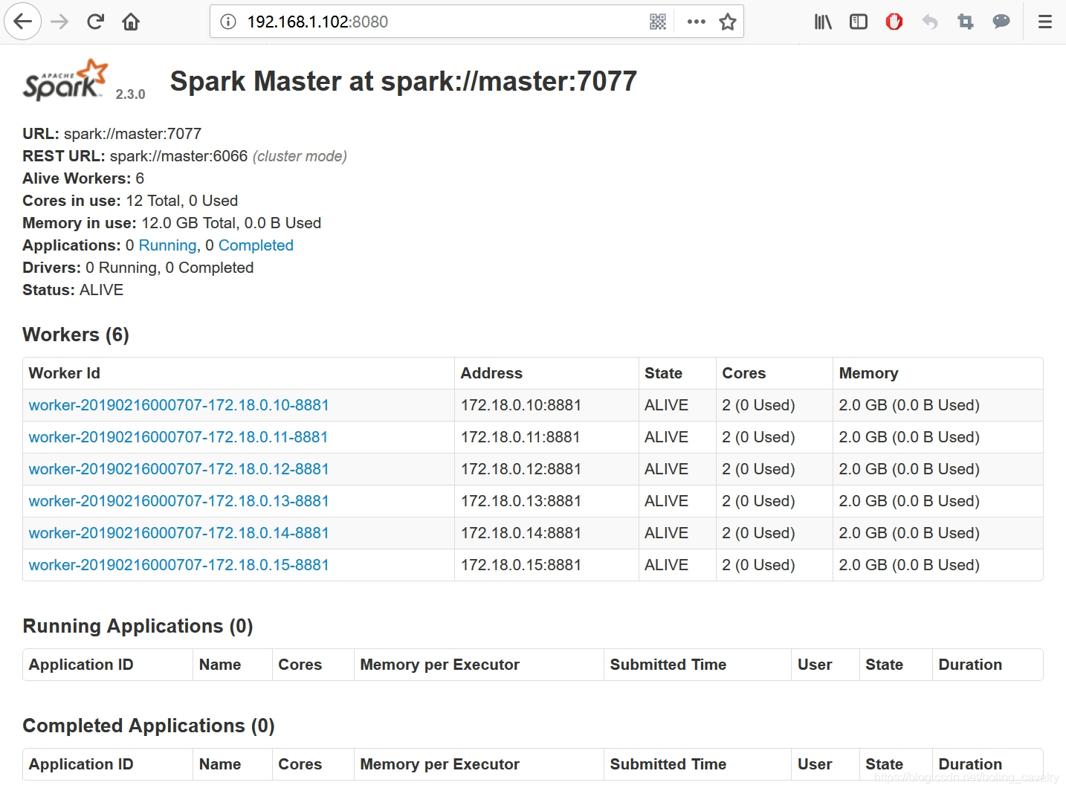Image resolution: width=1066 pixels, height=791 pixels.
Task: Open worker 172.18.0.15-8881 link
Action: (178, 565)
